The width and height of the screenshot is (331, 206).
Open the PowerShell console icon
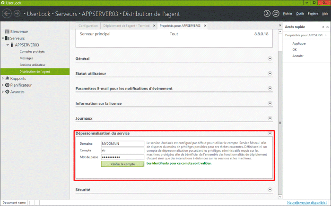(x=267, y=14)
